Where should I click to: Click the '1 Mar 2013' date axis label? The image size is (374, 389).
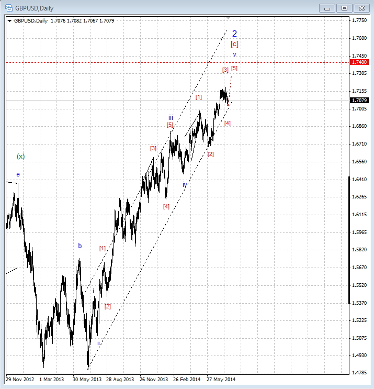coord(52,380)
